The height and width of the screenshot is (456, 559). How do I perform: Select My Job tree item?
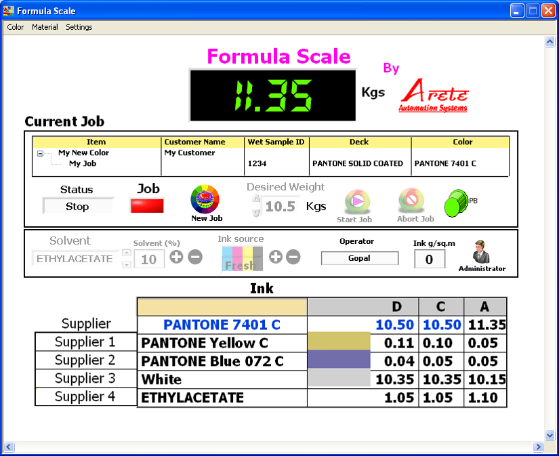coord(83,164)
